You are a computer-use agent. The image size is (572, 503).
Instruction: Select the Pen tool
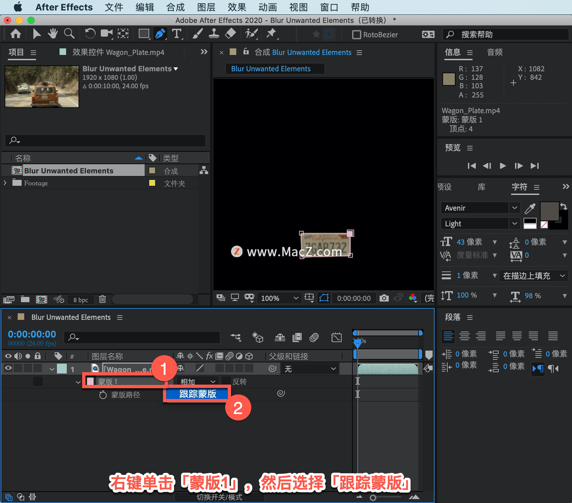pyautogui.click(x=160, y=34)
